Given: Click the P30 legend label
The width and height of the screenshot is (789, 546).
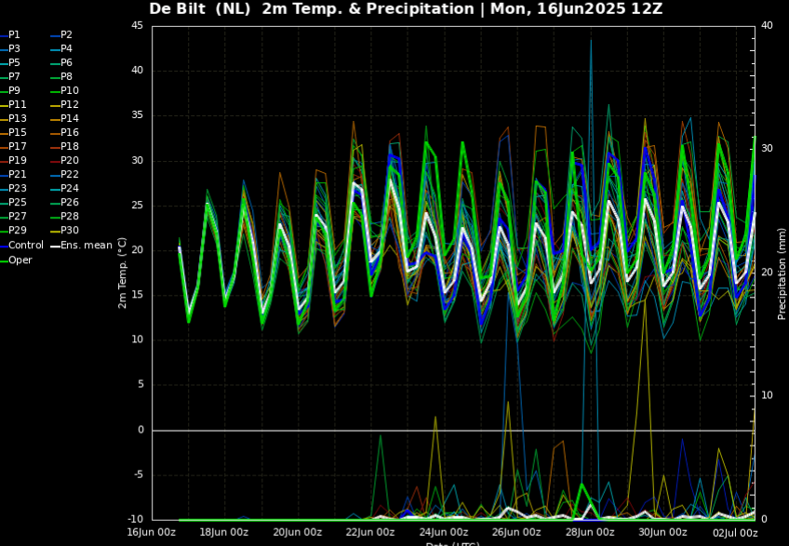Looking at the screenshot, I should pyautogui.click(x=70, y=231).
